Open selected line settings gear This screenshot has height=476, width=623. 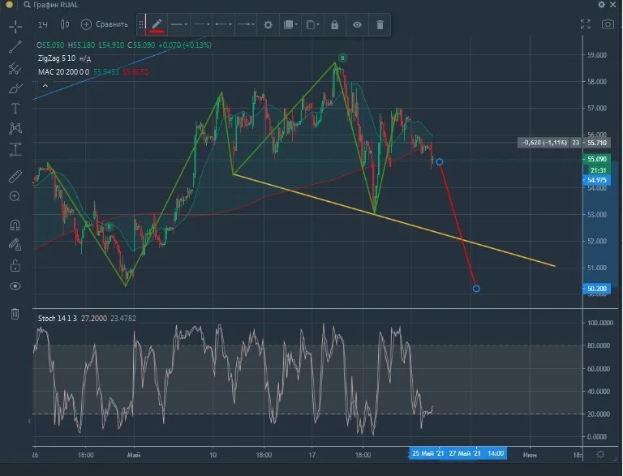coord(269,24)
